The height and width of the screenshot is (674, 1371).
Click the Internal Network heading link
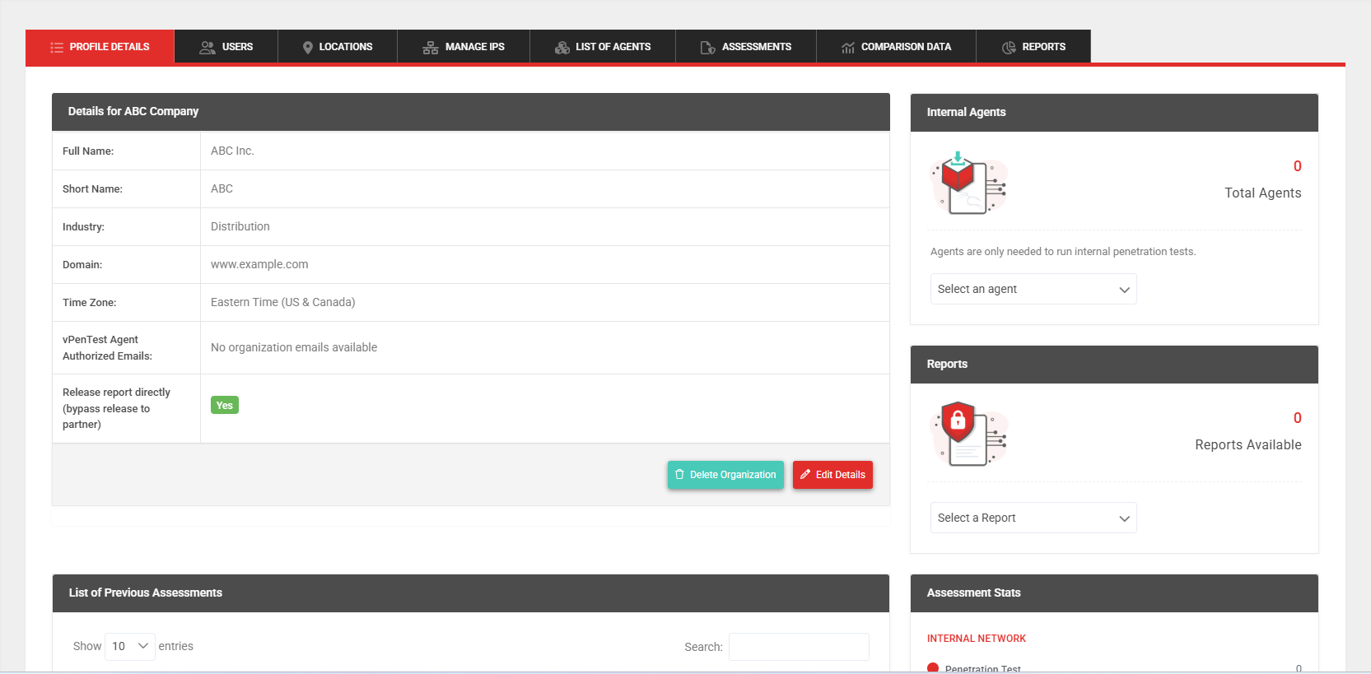(976, 639)
